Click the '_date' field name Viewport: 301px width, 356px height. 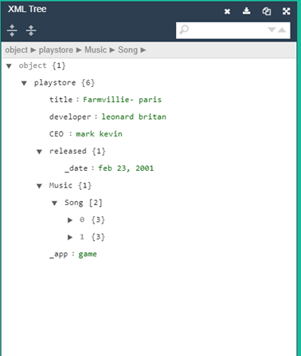tap(76, 168)
